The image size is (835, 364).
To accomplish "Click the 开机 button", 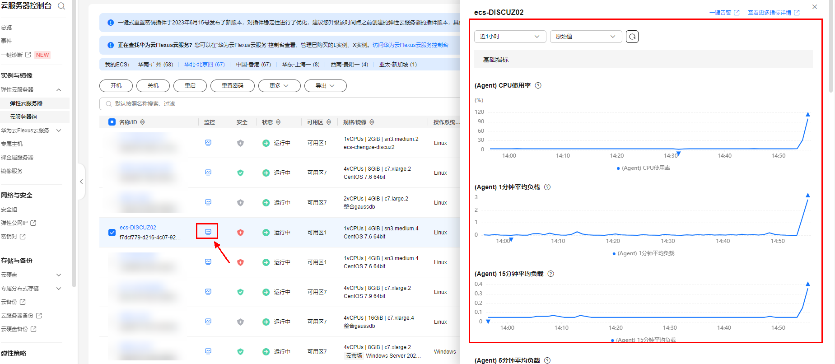I will (116, 86).
